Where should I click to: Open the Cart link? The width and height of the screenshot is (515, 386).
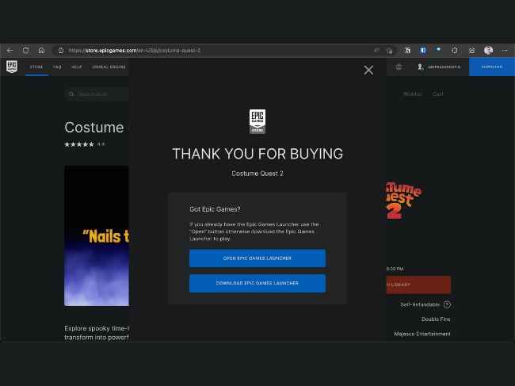pos(437,94)
